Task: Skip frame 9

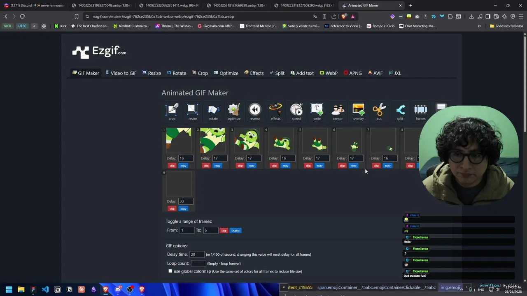Action: pos(172,209)
